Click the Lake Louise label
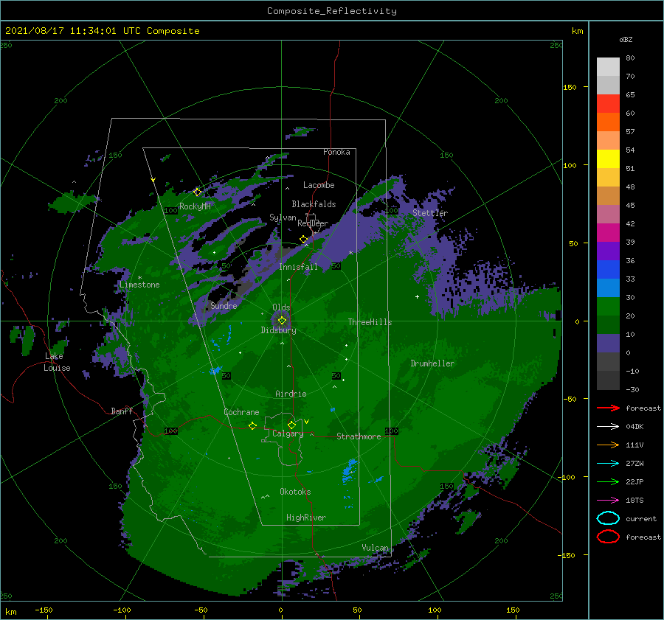 57,362
